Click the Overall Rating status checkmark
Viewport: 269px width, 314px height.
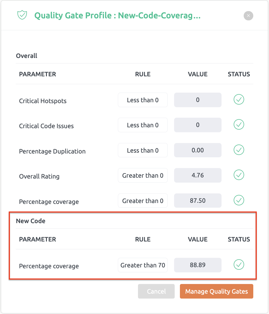click(x=239, y=175)
